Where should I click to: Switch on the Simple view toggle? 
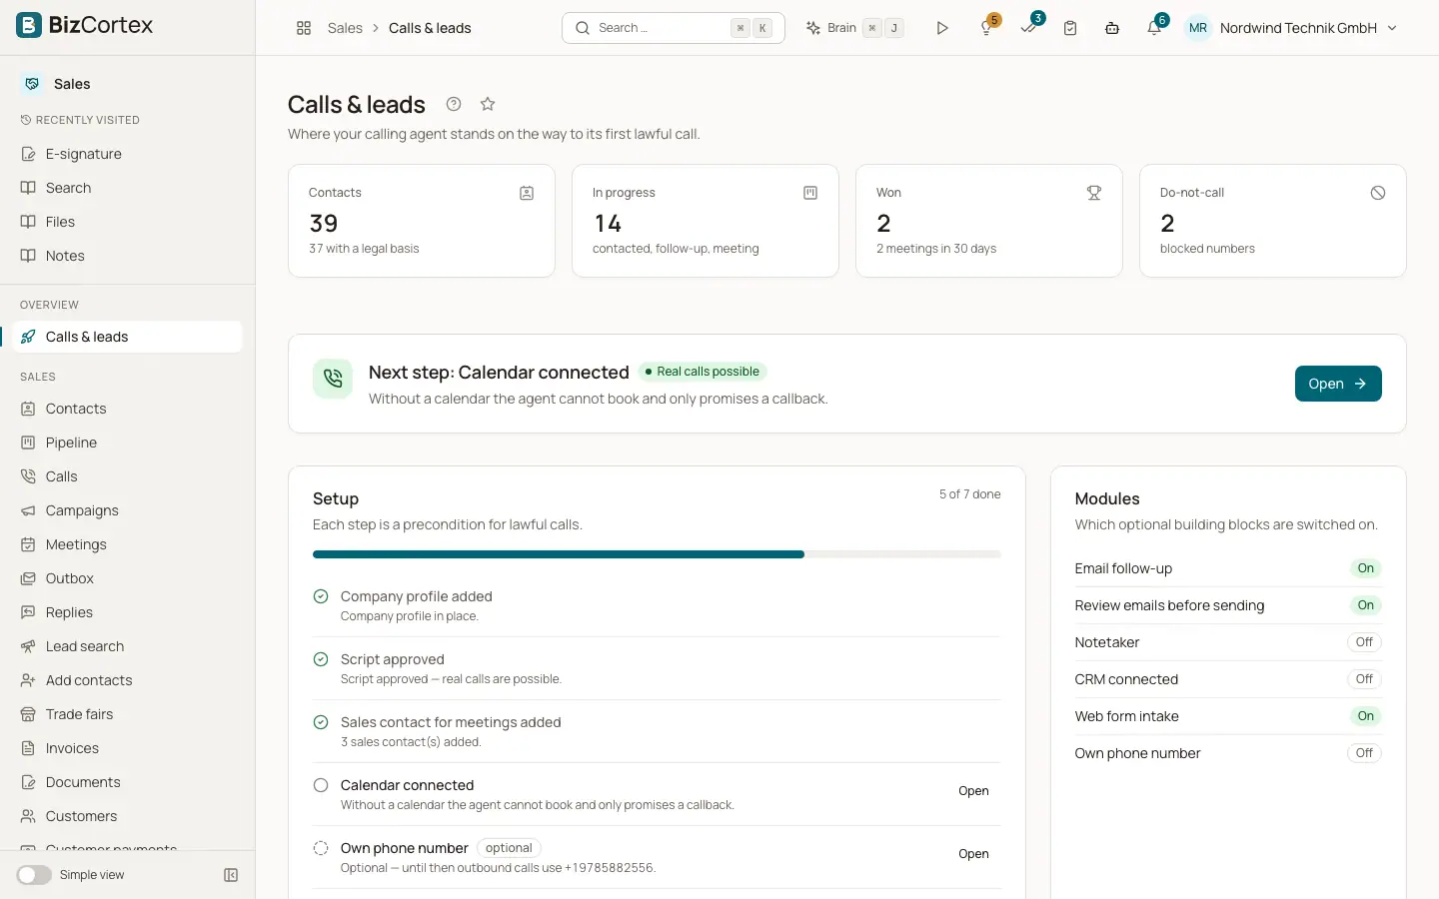34,875
